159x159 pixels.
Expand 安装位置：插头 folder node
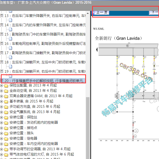1,133
